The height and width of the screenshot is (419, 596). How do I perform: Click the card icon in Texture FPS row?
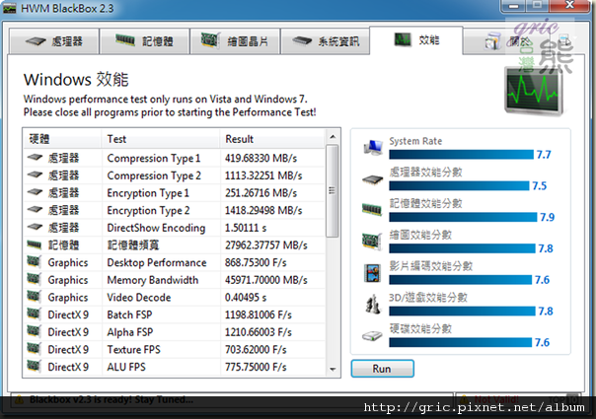pos(34,349)
